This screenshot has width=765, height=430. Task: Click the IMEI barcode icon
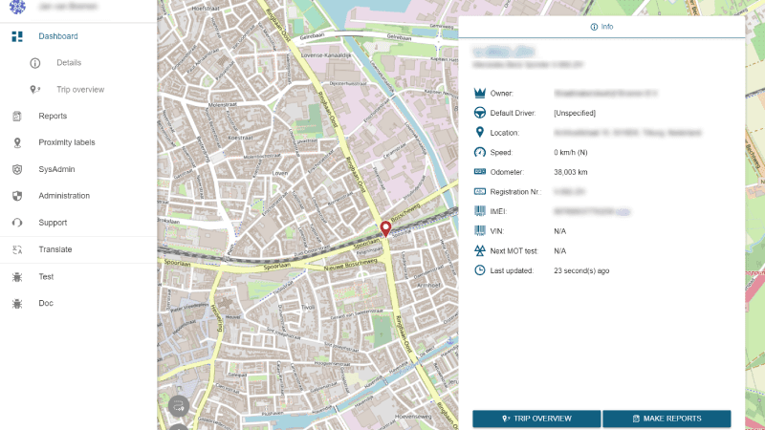[480, 210]
